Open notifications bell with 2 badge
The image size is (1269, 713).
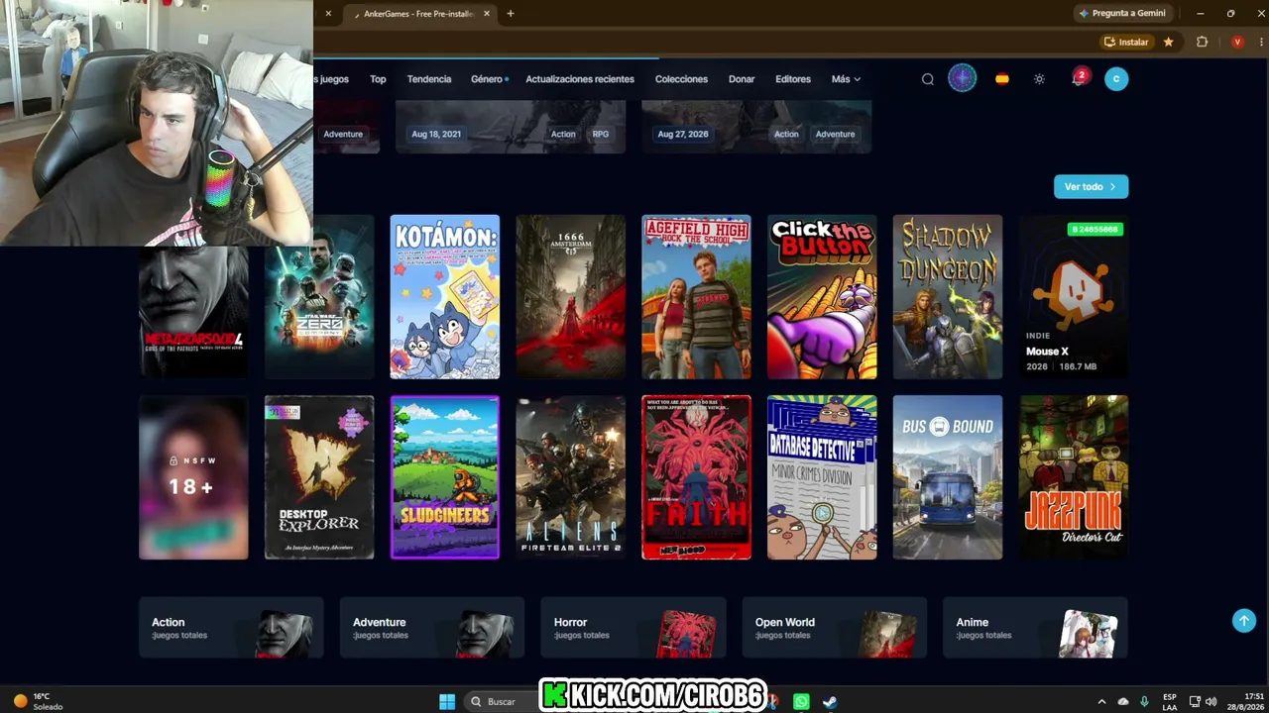[1079, 78]
